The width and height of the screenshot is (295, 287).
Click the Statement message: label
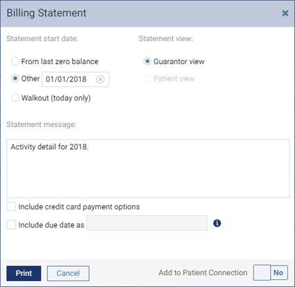[41, 124]
